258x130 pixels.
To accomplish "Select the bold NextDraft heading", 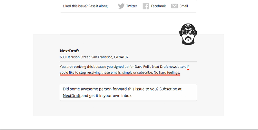I will [x=69, y=51].
